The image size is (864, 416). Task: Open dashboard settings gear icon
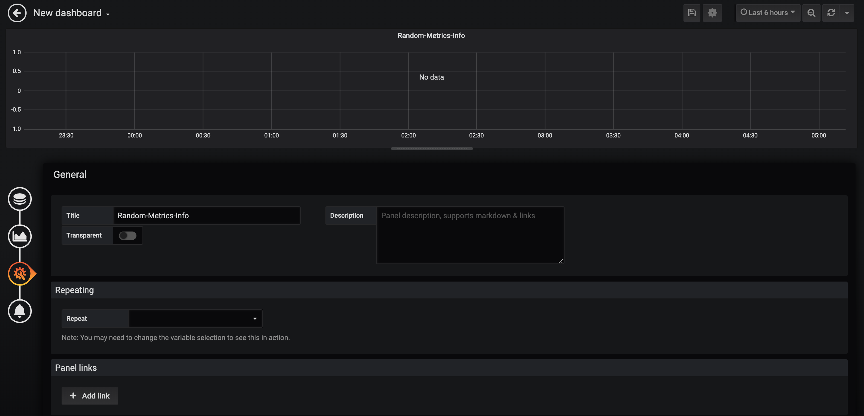coord(712,13)
